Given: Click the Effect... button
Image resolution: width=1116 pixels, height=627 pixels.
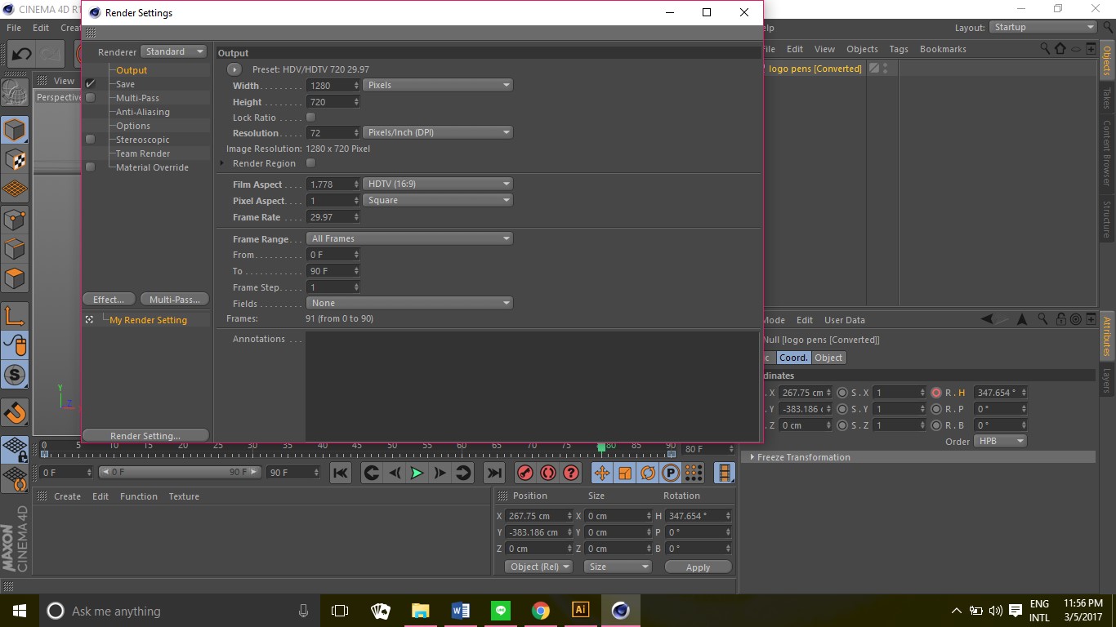Looking at the screenshot, I should pos(109,300).
